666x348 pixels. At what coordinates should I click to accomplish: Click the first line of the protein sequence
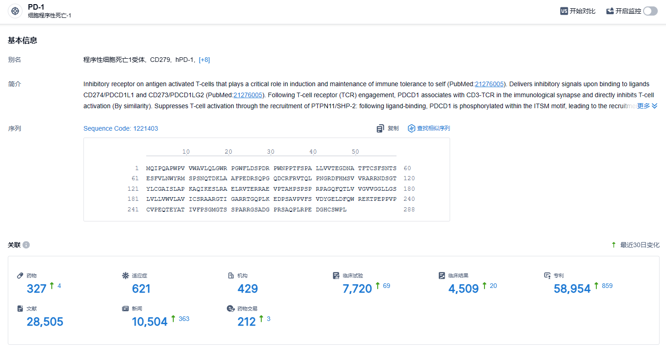271,168
